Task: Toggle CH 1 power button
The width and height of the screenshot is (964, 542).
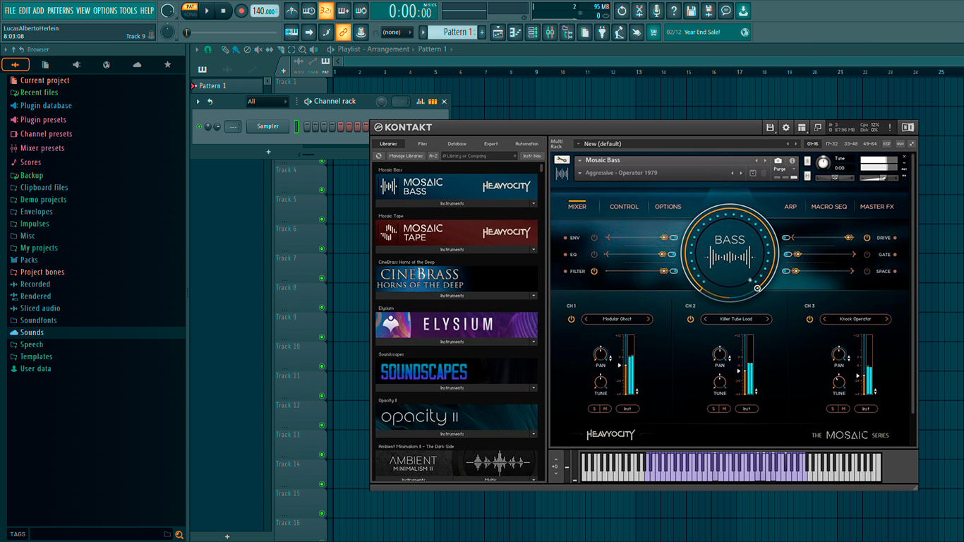Action: tap(572, 320)
